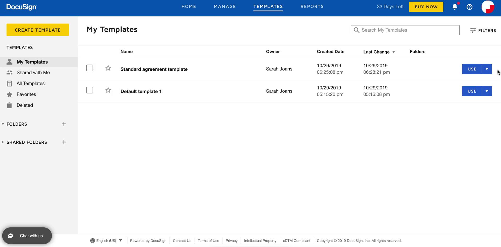Click Powered by DocuSign footer link
The width and height of the screenshot is (501, 247).
click(x=148, y=241)
